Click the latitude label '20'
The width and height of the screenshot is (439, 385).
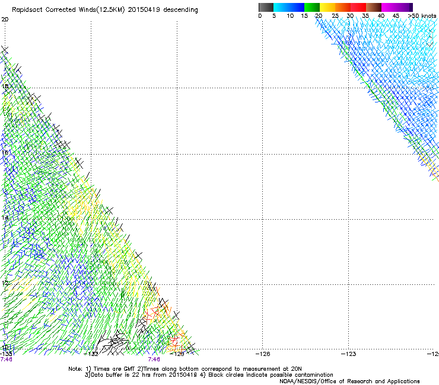click(5, 20)
